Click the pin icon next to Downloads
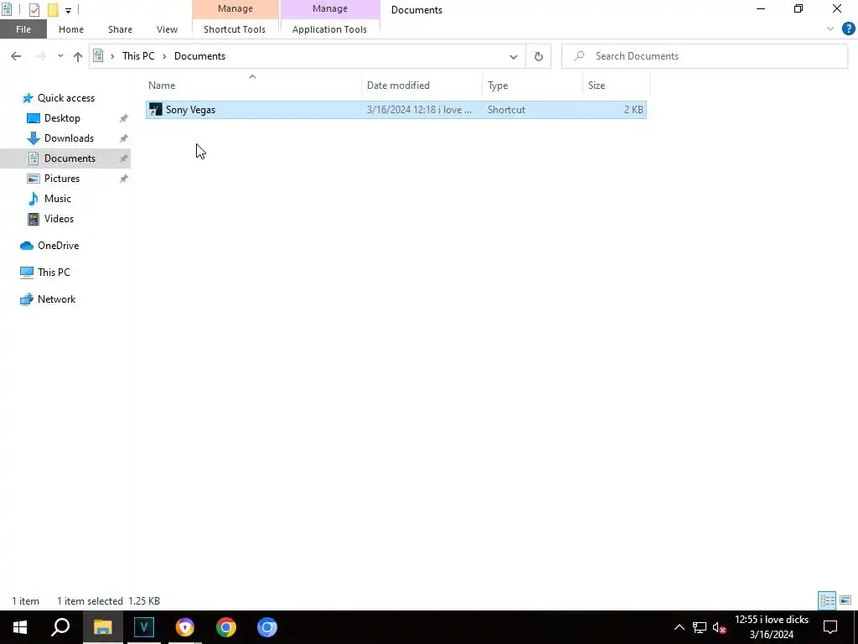Screen dimensions: 858x644 124,138
